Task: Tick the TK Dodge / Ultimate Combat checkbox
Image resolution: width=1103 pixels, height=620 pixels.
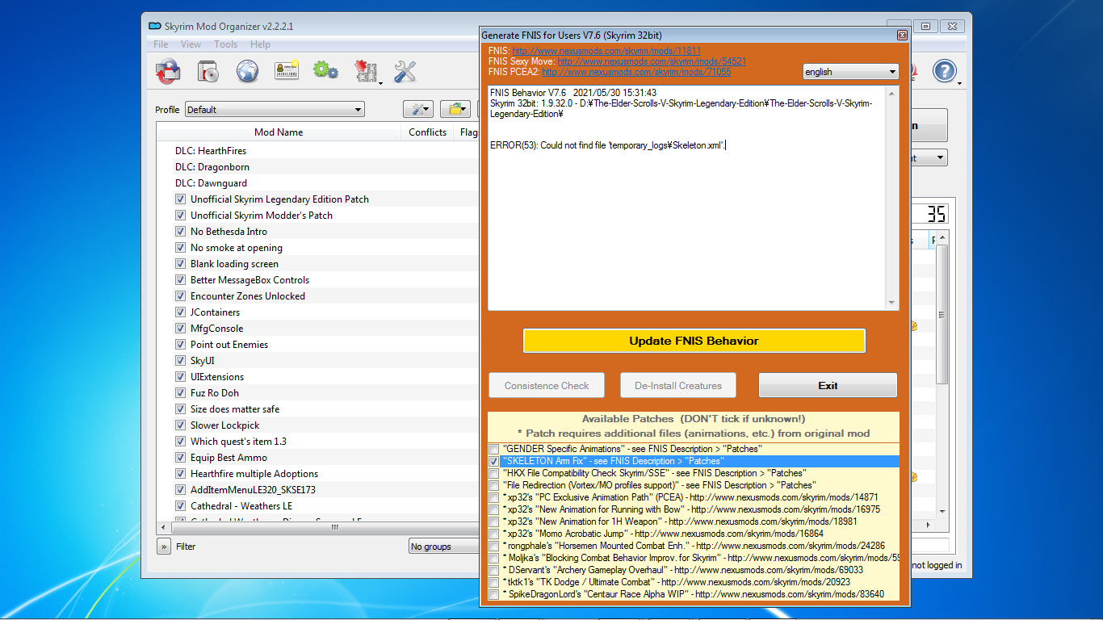Action: pyautogui.click(x=493, y=582)
